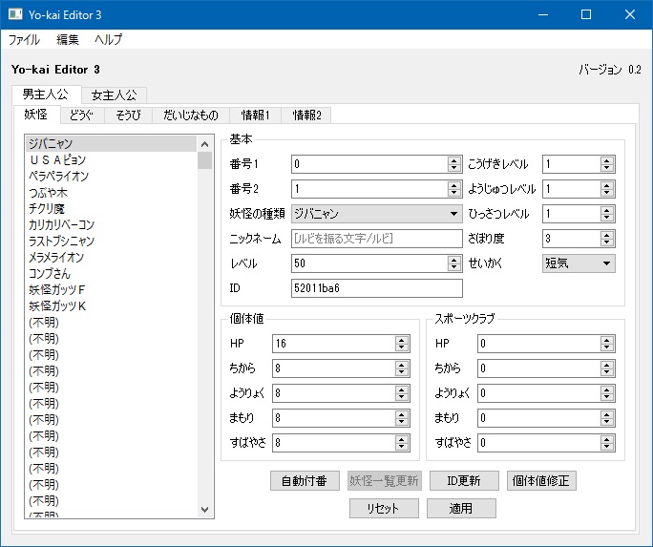Select カリカリベーコン in the list

(x=111, y=224)
